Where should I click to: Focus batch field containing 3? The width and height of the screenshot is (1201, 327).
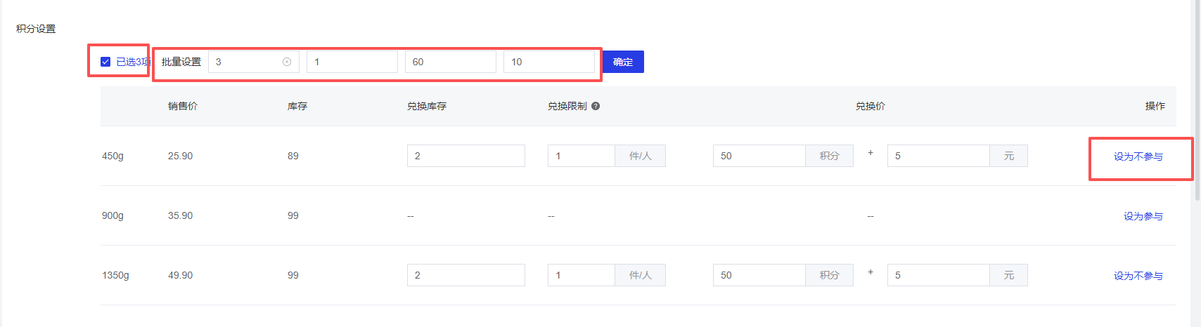246,62
